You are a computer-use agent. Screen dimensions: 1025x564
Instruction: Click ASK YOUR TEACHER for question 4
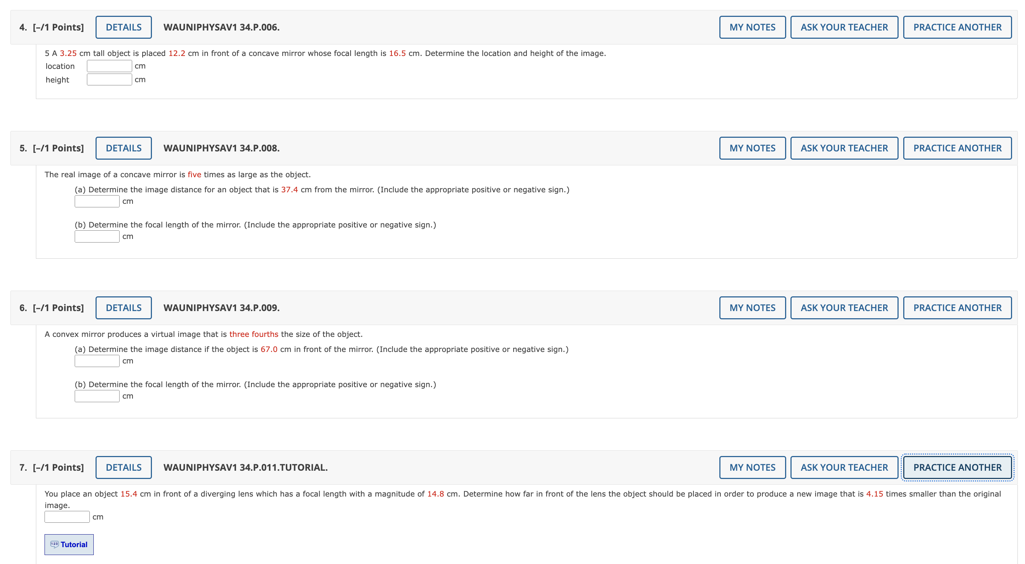[844, 27]
